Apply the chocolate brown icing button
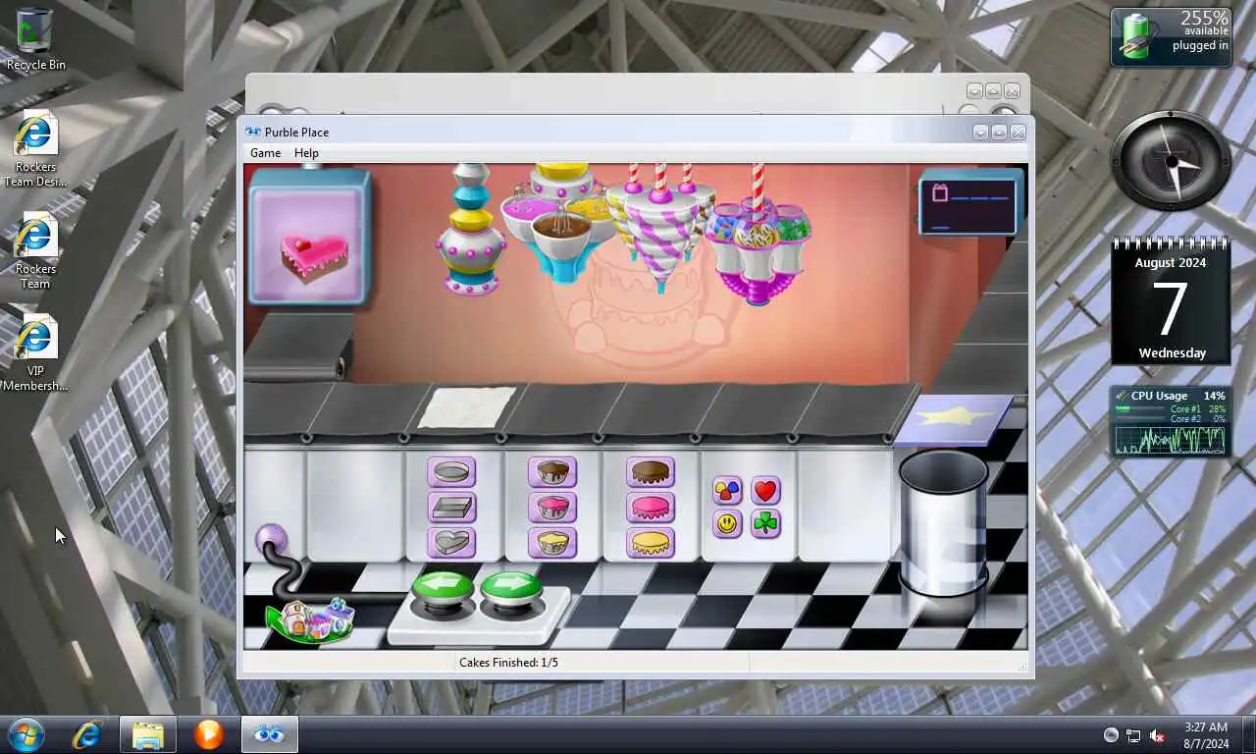The width and height of the screenshot is (1256, 754). (651, 472)
